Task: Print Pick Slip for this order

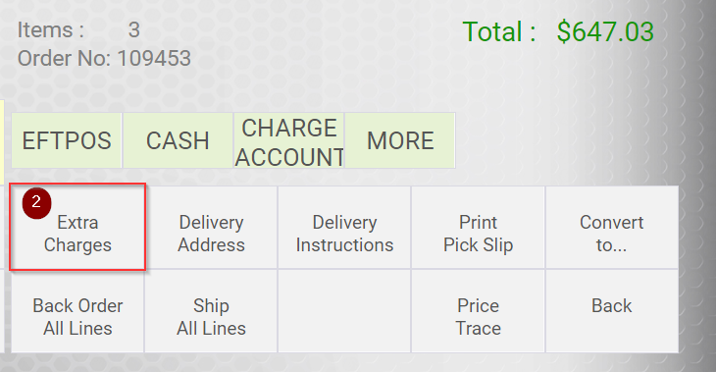Action: click(x=478, y=227)
